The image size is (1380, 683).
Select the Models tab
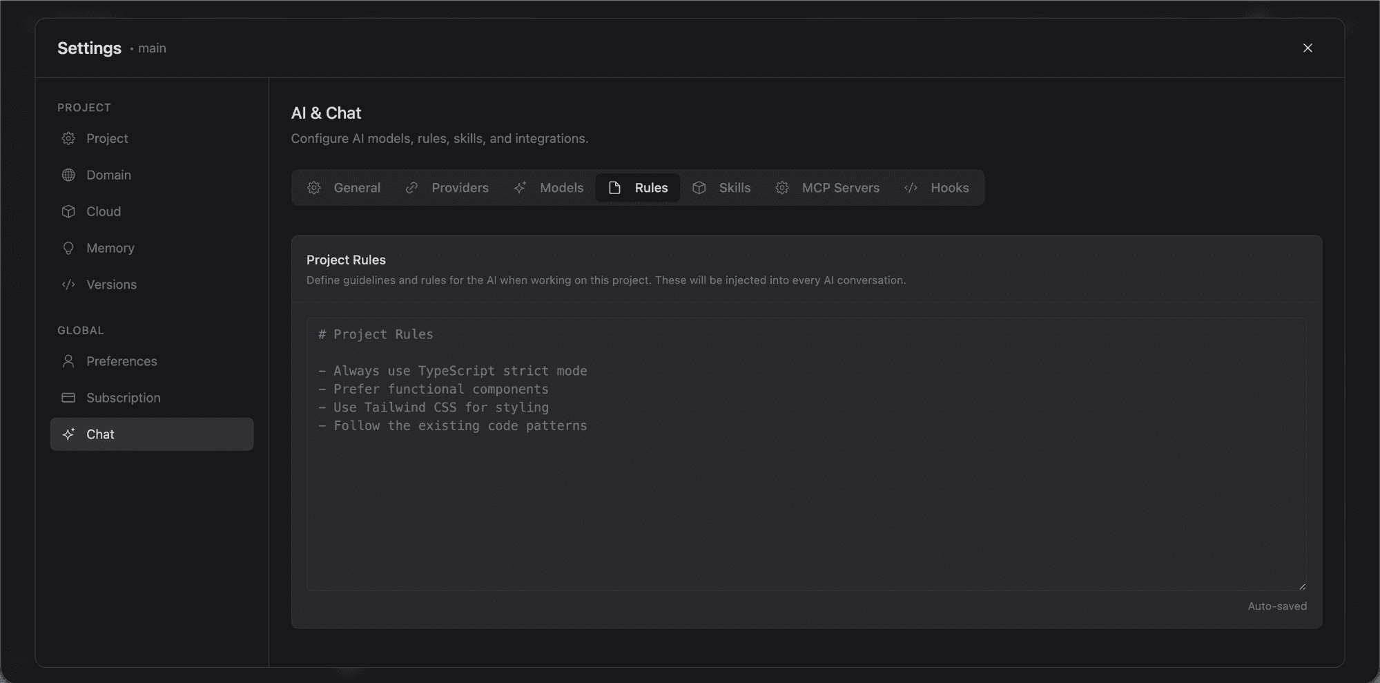tap(549, 188)
